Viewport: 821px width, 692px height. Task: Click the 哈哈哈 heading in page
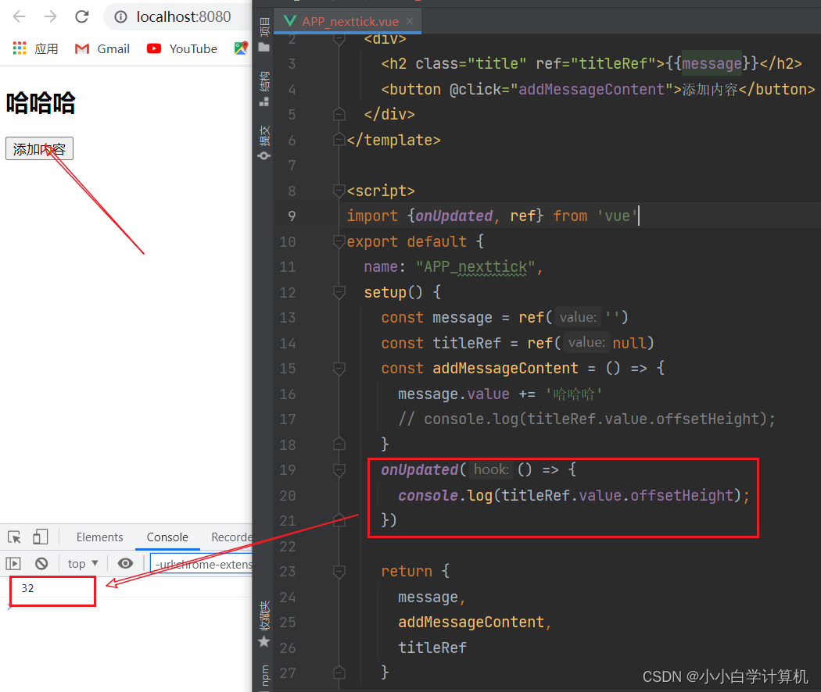(x=41, y=102)
